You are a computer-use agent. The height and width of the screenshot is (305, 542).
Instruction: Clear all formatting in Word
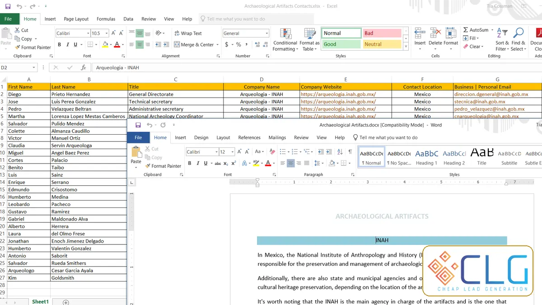point(272,152)
